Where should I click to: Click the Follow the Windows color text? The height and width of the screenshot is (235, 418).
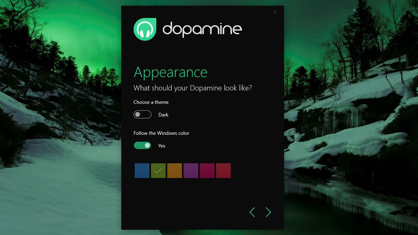[x=161, y=133]
